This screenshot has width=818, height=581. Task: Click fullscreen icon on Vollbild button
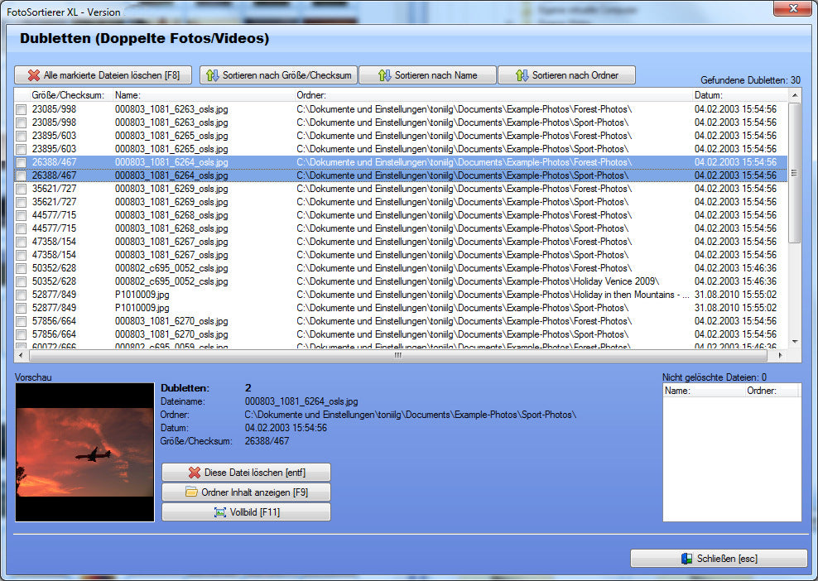click(x=219, y=512)
